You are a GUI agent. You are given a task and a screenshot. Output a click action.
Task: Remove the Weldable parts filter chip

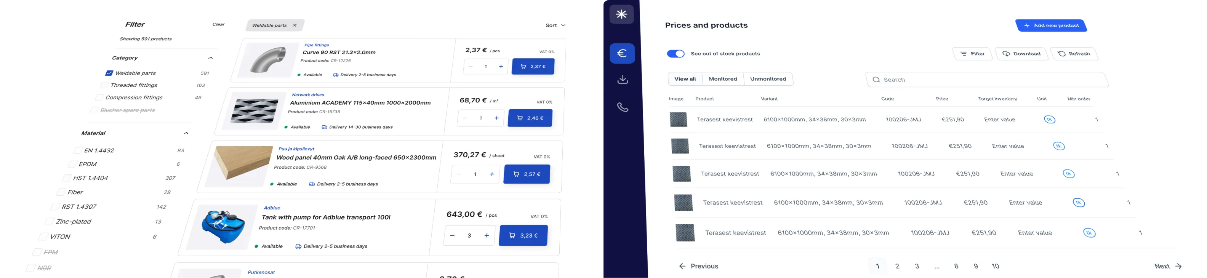tap(294, 25)
